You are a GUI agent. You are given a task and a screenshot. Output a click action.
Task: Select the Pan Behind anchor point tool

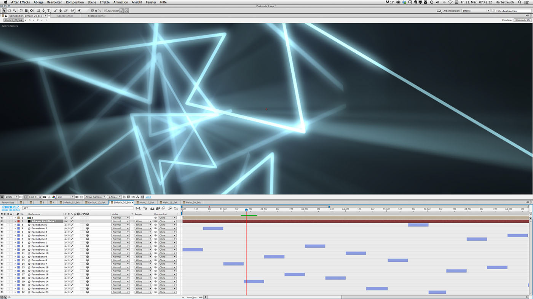[x=32, y=11]
